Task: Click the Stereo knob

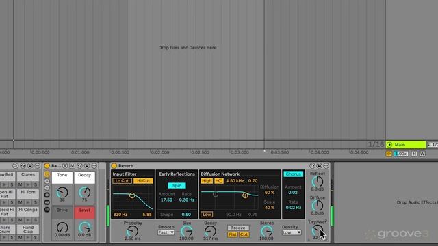Action: (267, 231)
